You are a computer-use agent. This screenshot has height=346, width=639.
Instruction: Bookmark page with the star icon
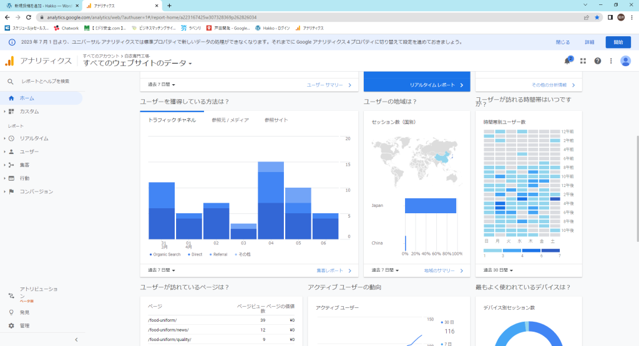point(597,17)
